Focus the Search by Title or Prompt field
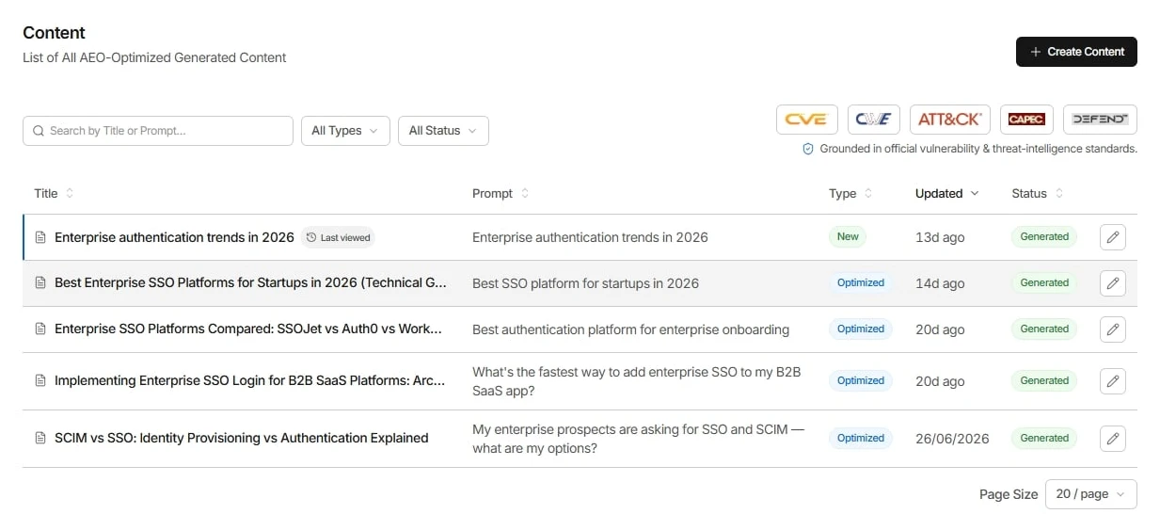Viewport: 1160px width, 514px height. point(158,131)
